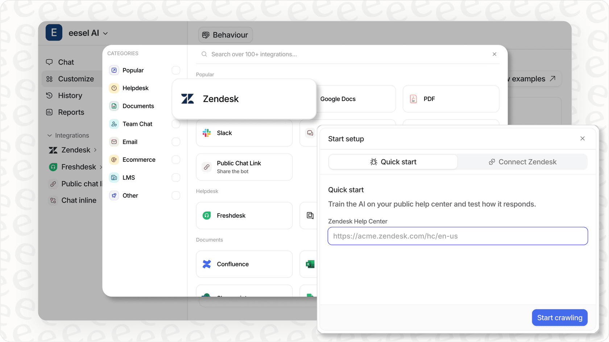
Task: Open the Behaviour tab
Action: click(x=225, y=35)
